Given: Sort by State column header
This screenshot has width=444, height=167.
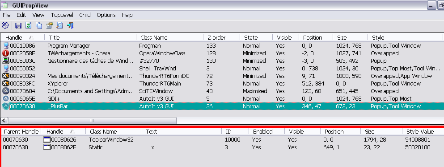Looking at the screenshot, I should (256, 37).
